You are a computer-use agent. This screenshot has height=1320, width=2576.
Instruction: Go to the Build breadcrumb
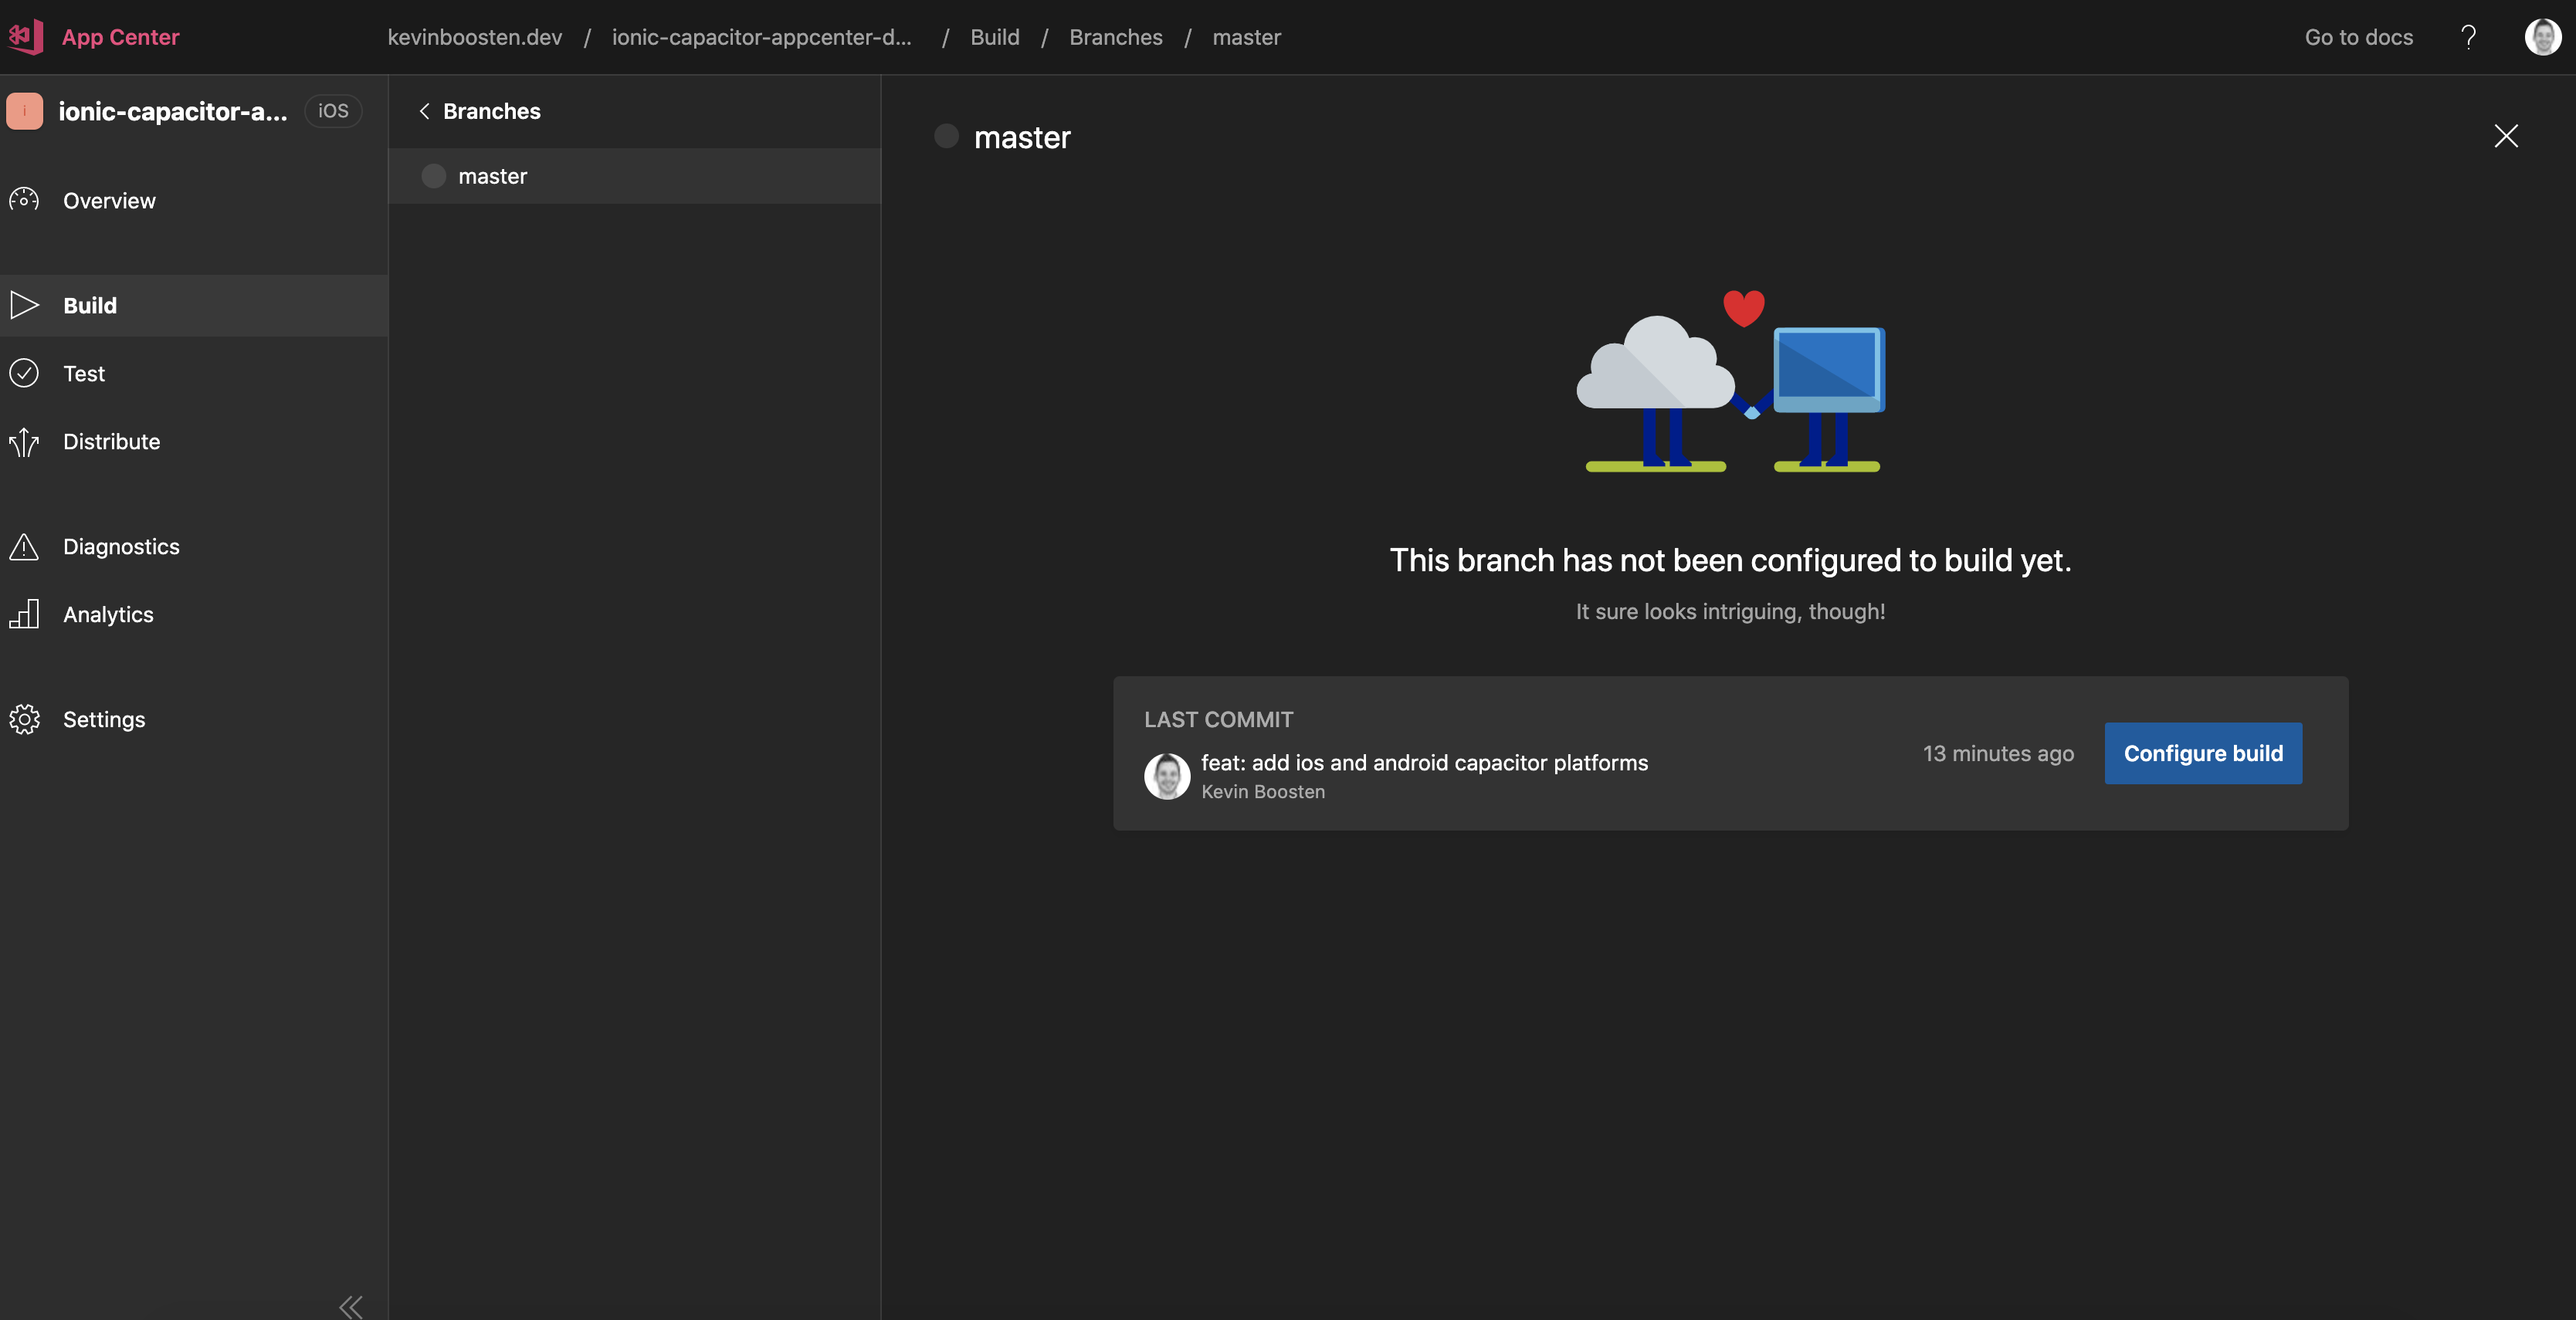[995, 37]
